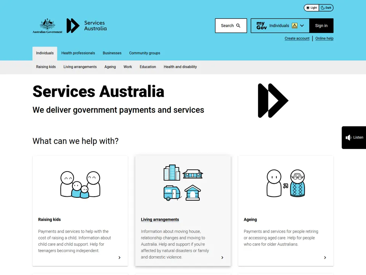Click 'We deliver government payments and services' subtitle
The height and width of the screenshot is (275, 366).
(118, 110)
